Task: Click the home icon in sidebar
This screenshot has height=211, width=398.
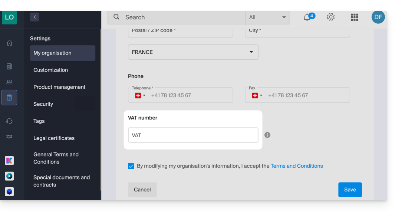Action: click(x=9, y=43)
